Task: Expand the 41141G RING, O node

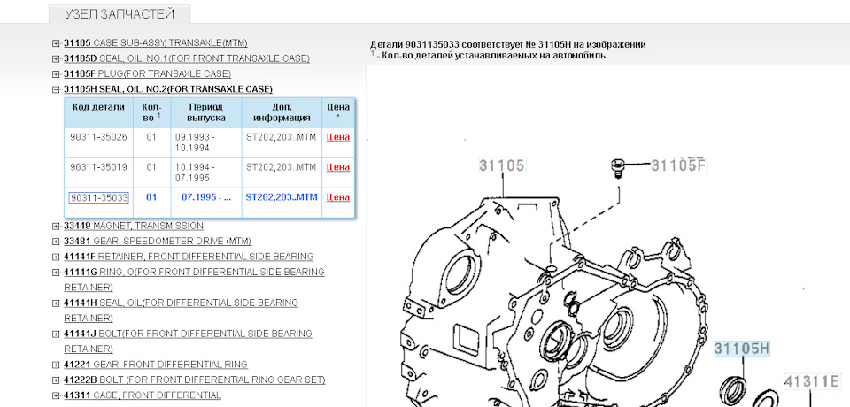Action: coord(56,272)
